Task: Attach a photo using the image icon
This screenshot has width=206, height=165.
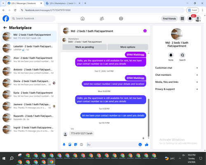Action: (x=70, y=144)
